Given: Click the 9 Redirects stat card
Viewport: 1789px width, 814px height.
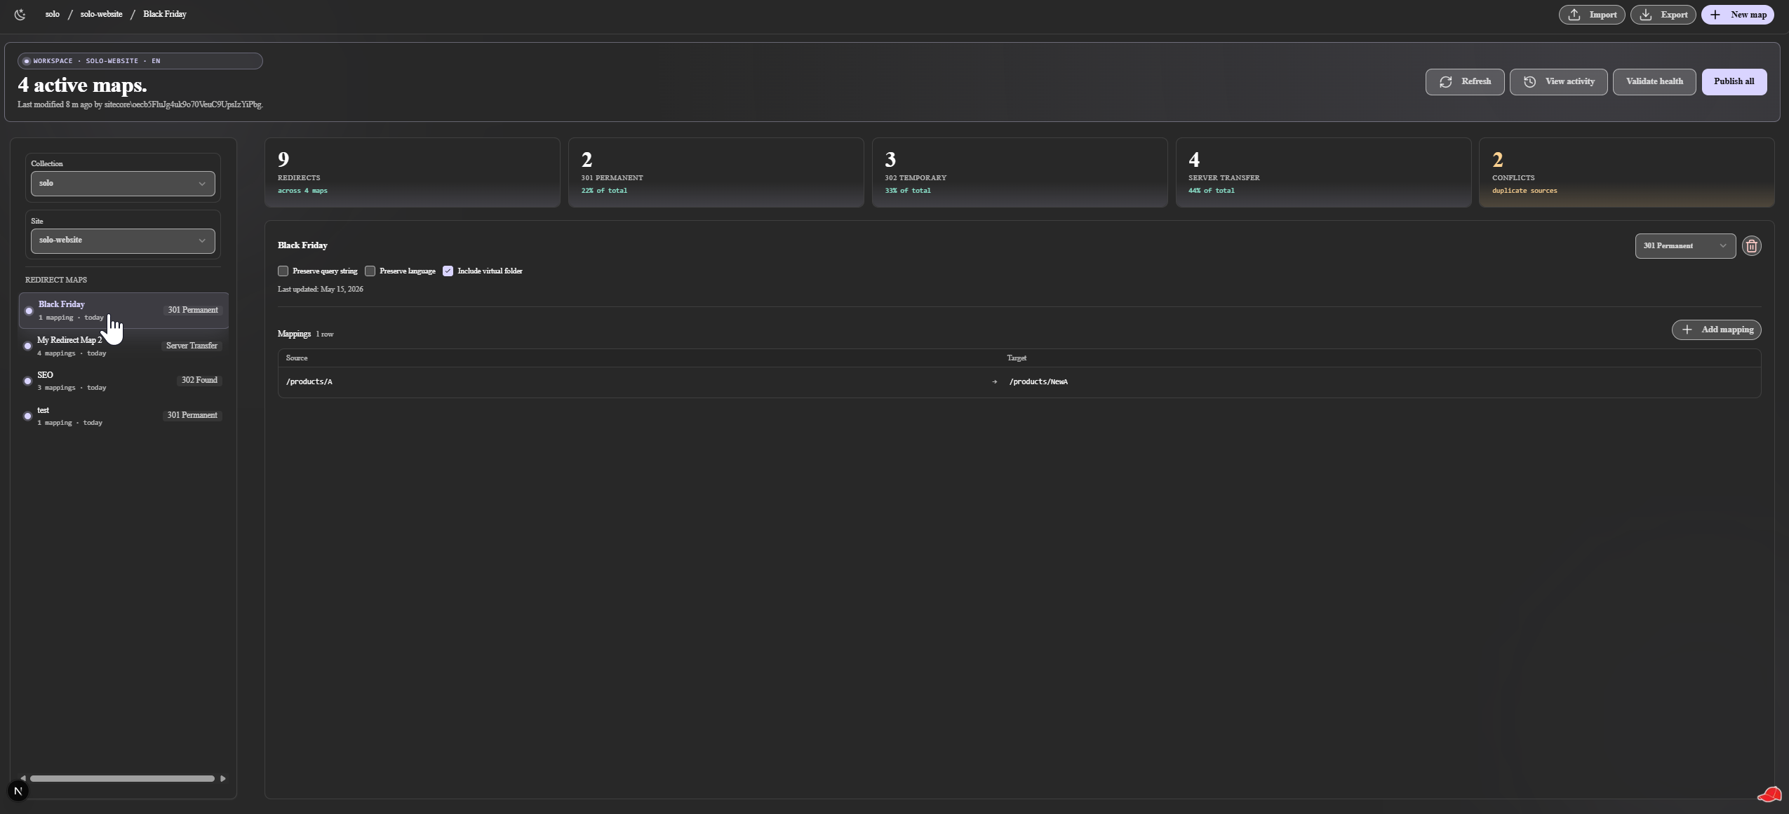Looking at the screenshot, I should (x=412, y=172).
